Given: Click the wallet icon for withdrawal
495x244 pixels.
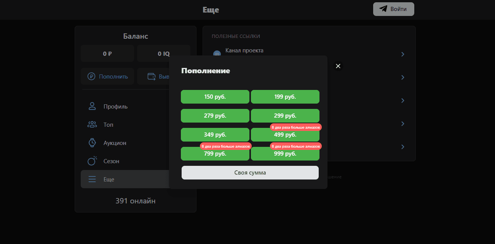Looking at the screenshot, I should point(152,76).
